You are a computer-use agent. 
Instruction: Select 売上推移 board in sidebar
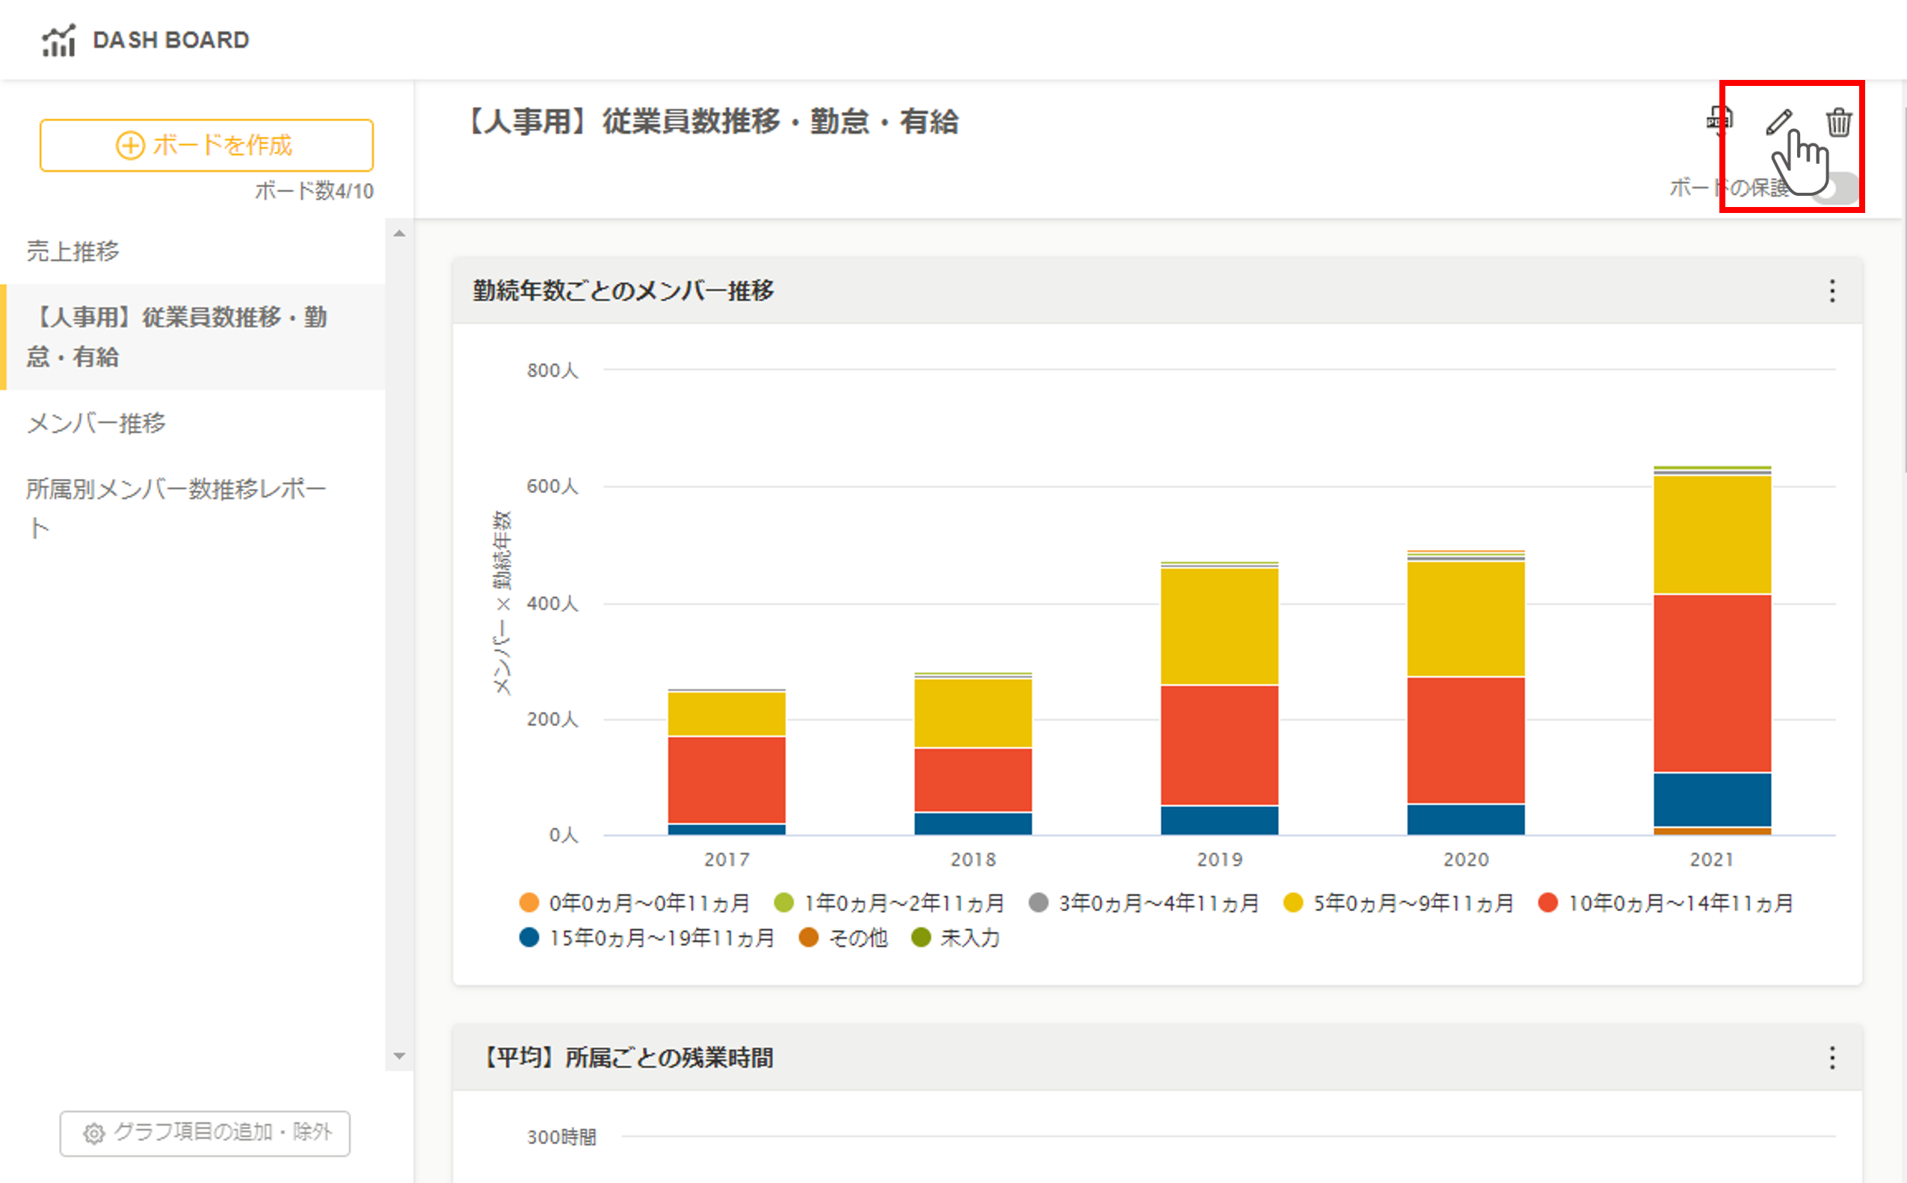[x=73, y=251]
